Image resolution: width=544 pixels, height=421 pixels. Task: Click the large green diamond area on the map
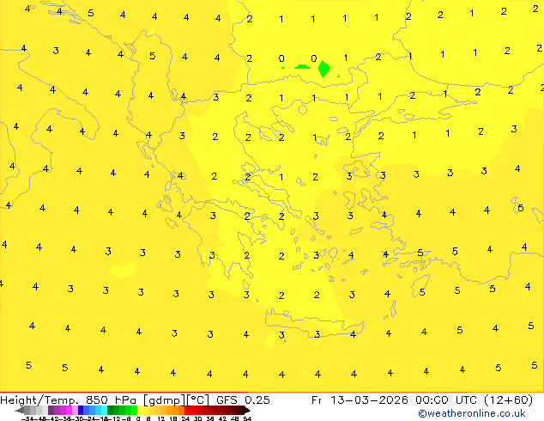pos(324,69)
